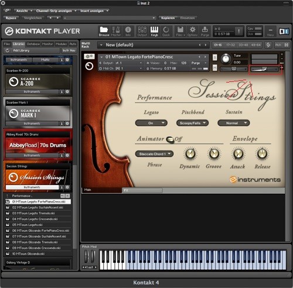Open Session Strings Instruments button
Screen dimensions: 293x288
(x=32, y=187)
